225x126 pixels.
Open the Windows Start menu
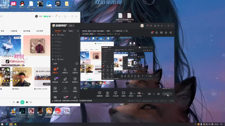pos(2,124)
